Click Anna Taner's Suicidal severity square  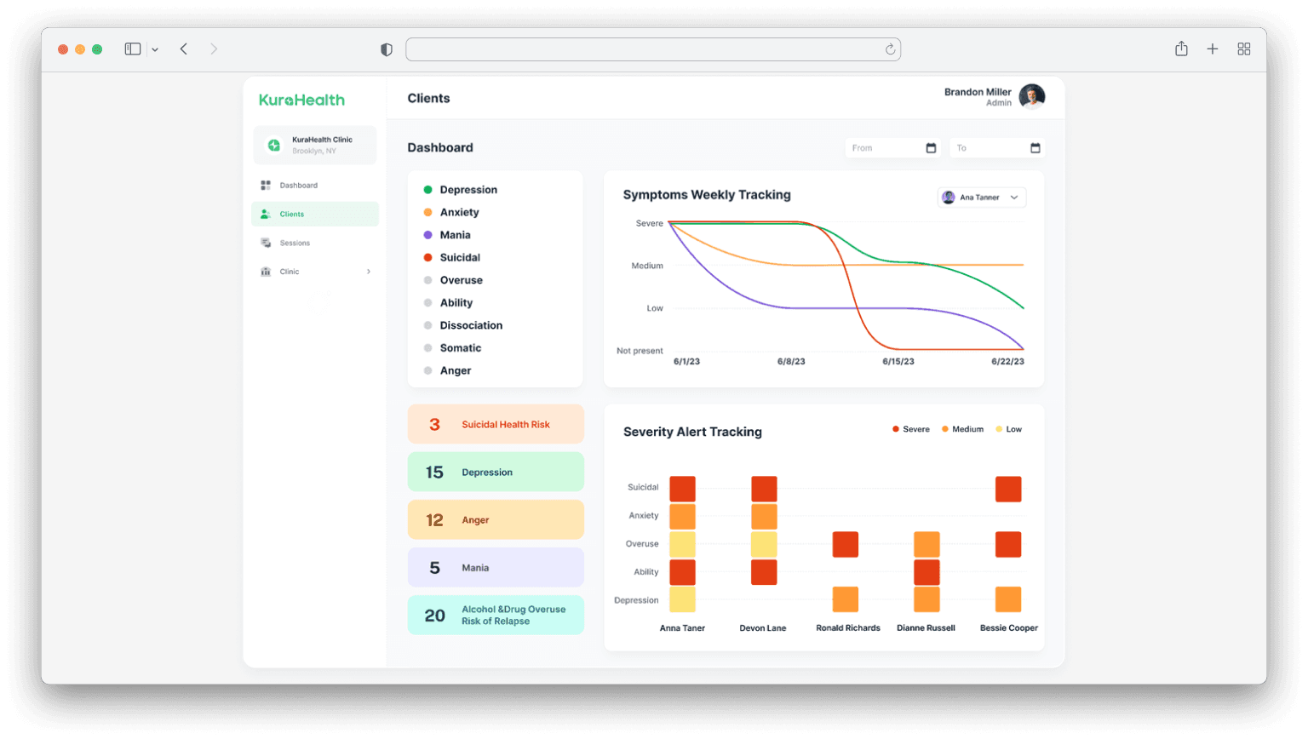point(682,489)
